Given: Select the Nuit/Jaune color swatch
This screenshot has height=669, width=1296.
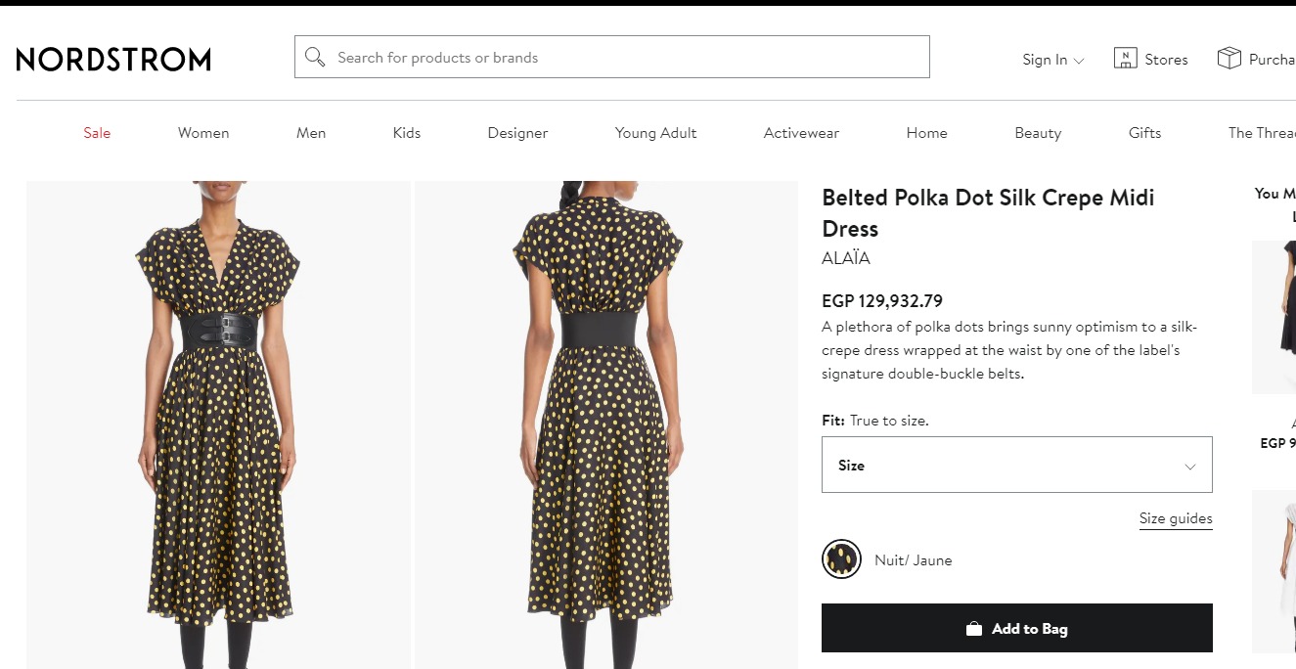Looking at the screenshot, I should click(x=841, y=559).
